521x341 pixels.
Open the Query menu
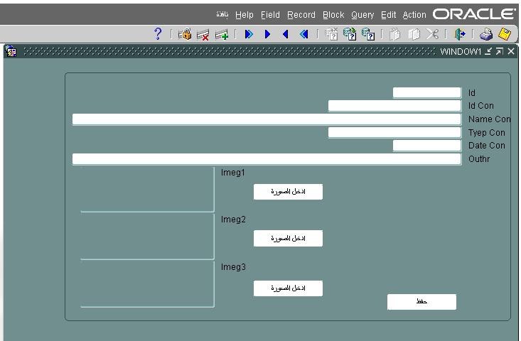coord(362,15)
